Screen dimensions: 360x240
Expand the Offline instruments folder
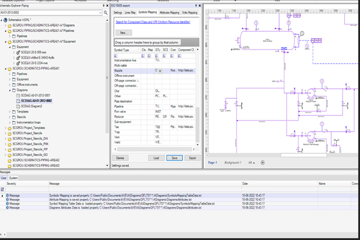10,85
